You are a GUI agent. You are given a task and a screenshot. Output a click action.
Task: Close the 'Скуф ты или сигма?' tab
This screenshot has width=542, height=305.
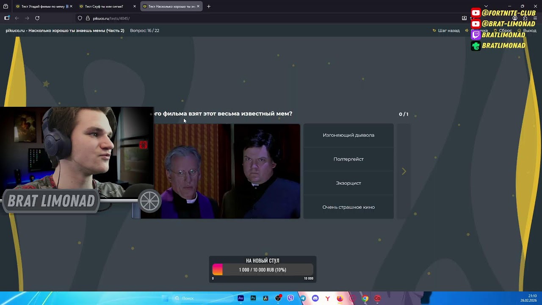(x=135, y=6)
